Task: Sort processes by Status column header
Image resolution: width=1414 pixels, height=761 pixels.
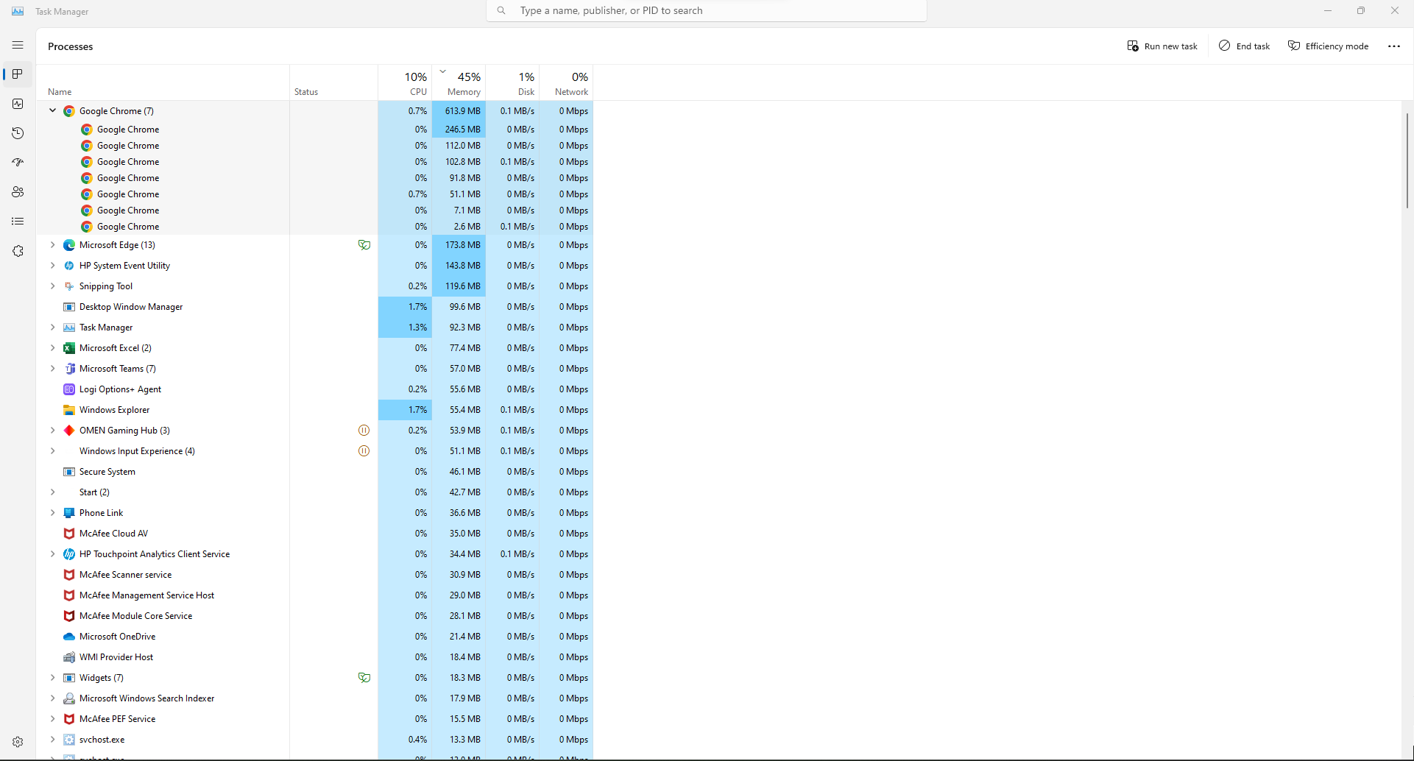Action: [x=333, y=82]
